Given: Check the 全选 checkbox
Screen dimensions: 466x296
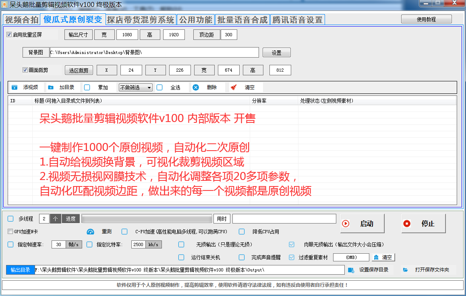Looking at the screenshot, I should [x=159, y=87].
